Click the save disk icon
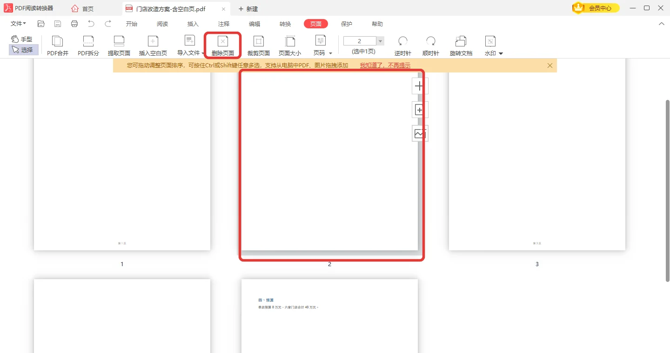670x353 pixels. 58,24
